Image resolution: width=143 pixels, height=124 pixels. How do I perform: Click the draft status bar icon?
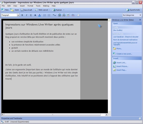tap(2, 122)
